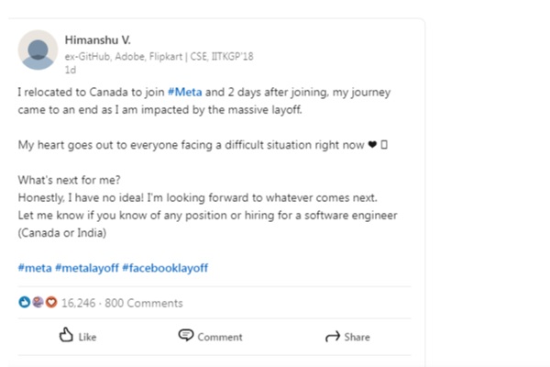Image resolution: width=550 pixels, height=367 pixels.
Task: Click the thumbs-up Like icon
Action: [66, 336]
